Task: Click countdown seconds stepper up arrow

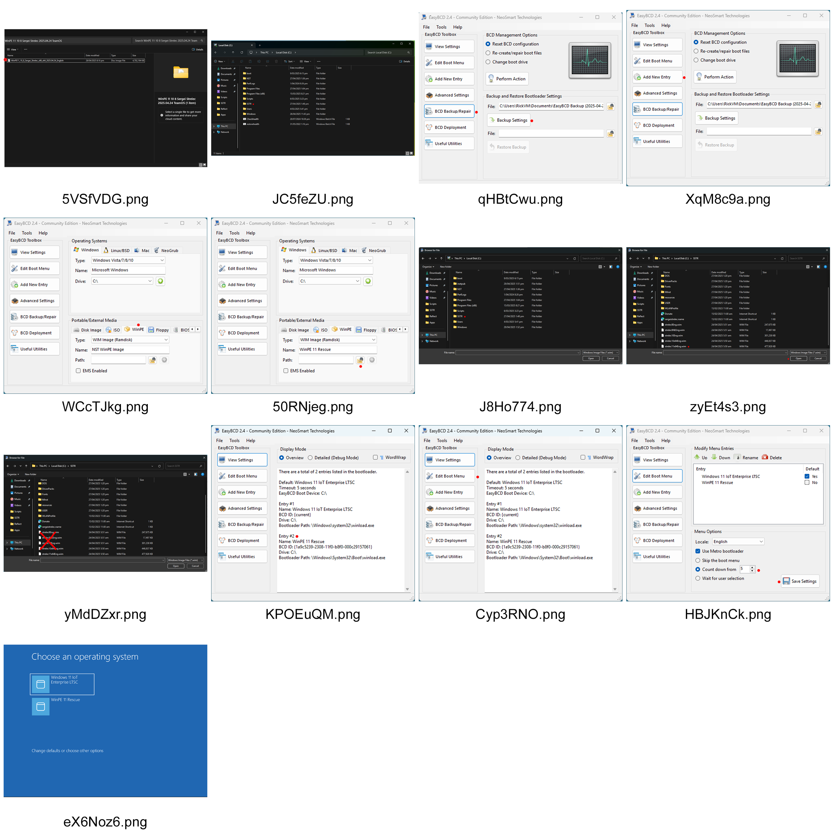Action: [752, 568]
